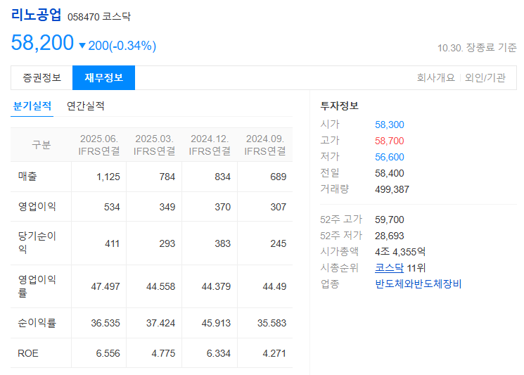Click the 영업이익 value 307

(278, 207)
